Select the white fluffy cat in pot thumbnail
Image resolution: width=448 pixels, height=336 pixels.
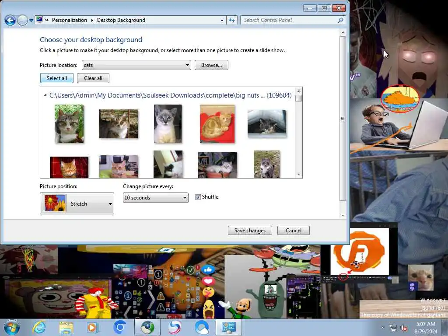pos(217,165)
